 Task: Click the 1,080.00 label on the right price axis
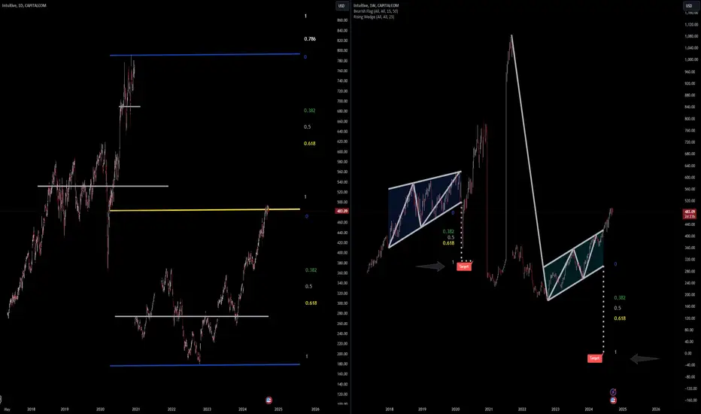(691, 36)
